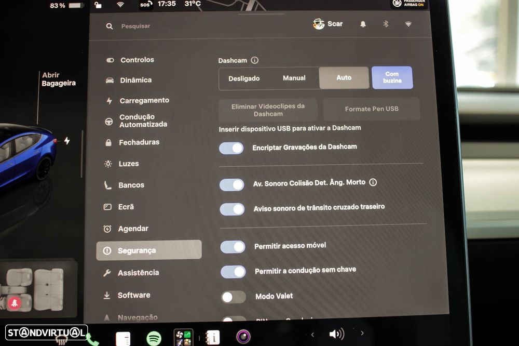Increase volume with right chevron
Viewport: 519px width, 346px height.
pyautogui.click(x=362, y=333)
